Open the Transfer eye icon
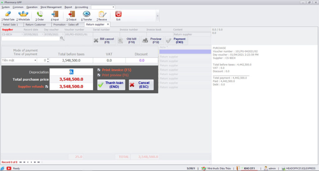Viewport: 319px width, 171px height. (87, 14)
